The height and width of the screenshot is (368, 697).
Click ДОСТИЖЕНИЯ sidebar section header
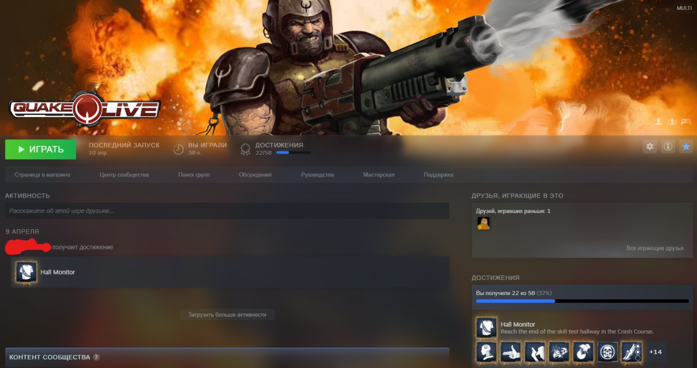click(496, 278)
